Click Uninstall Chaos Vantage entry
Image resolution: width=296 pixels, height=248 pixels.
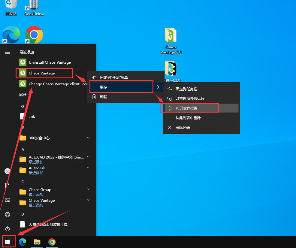point(50,62)
